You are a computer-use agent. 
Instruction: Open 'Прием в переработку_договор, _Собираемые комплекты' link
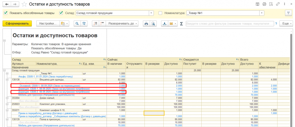pyautogui.click(x=62, y=116)
